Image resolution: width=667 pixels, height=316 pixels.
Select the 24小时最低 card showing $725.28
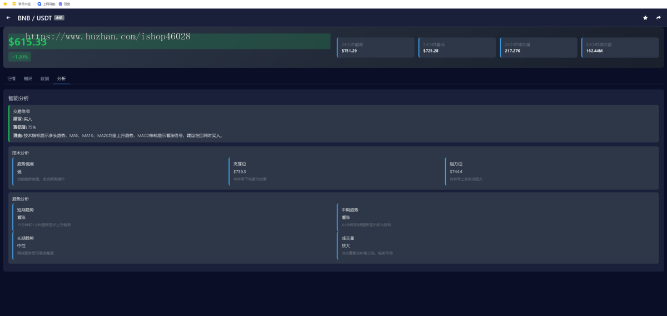click(457, 48)
